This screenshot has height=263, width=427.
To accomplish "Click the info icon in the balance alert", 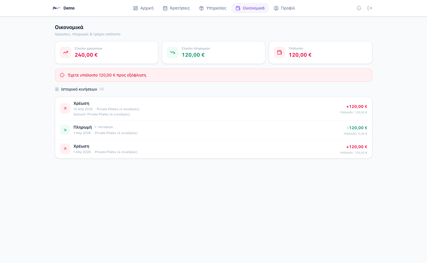I will coord(62,75).
